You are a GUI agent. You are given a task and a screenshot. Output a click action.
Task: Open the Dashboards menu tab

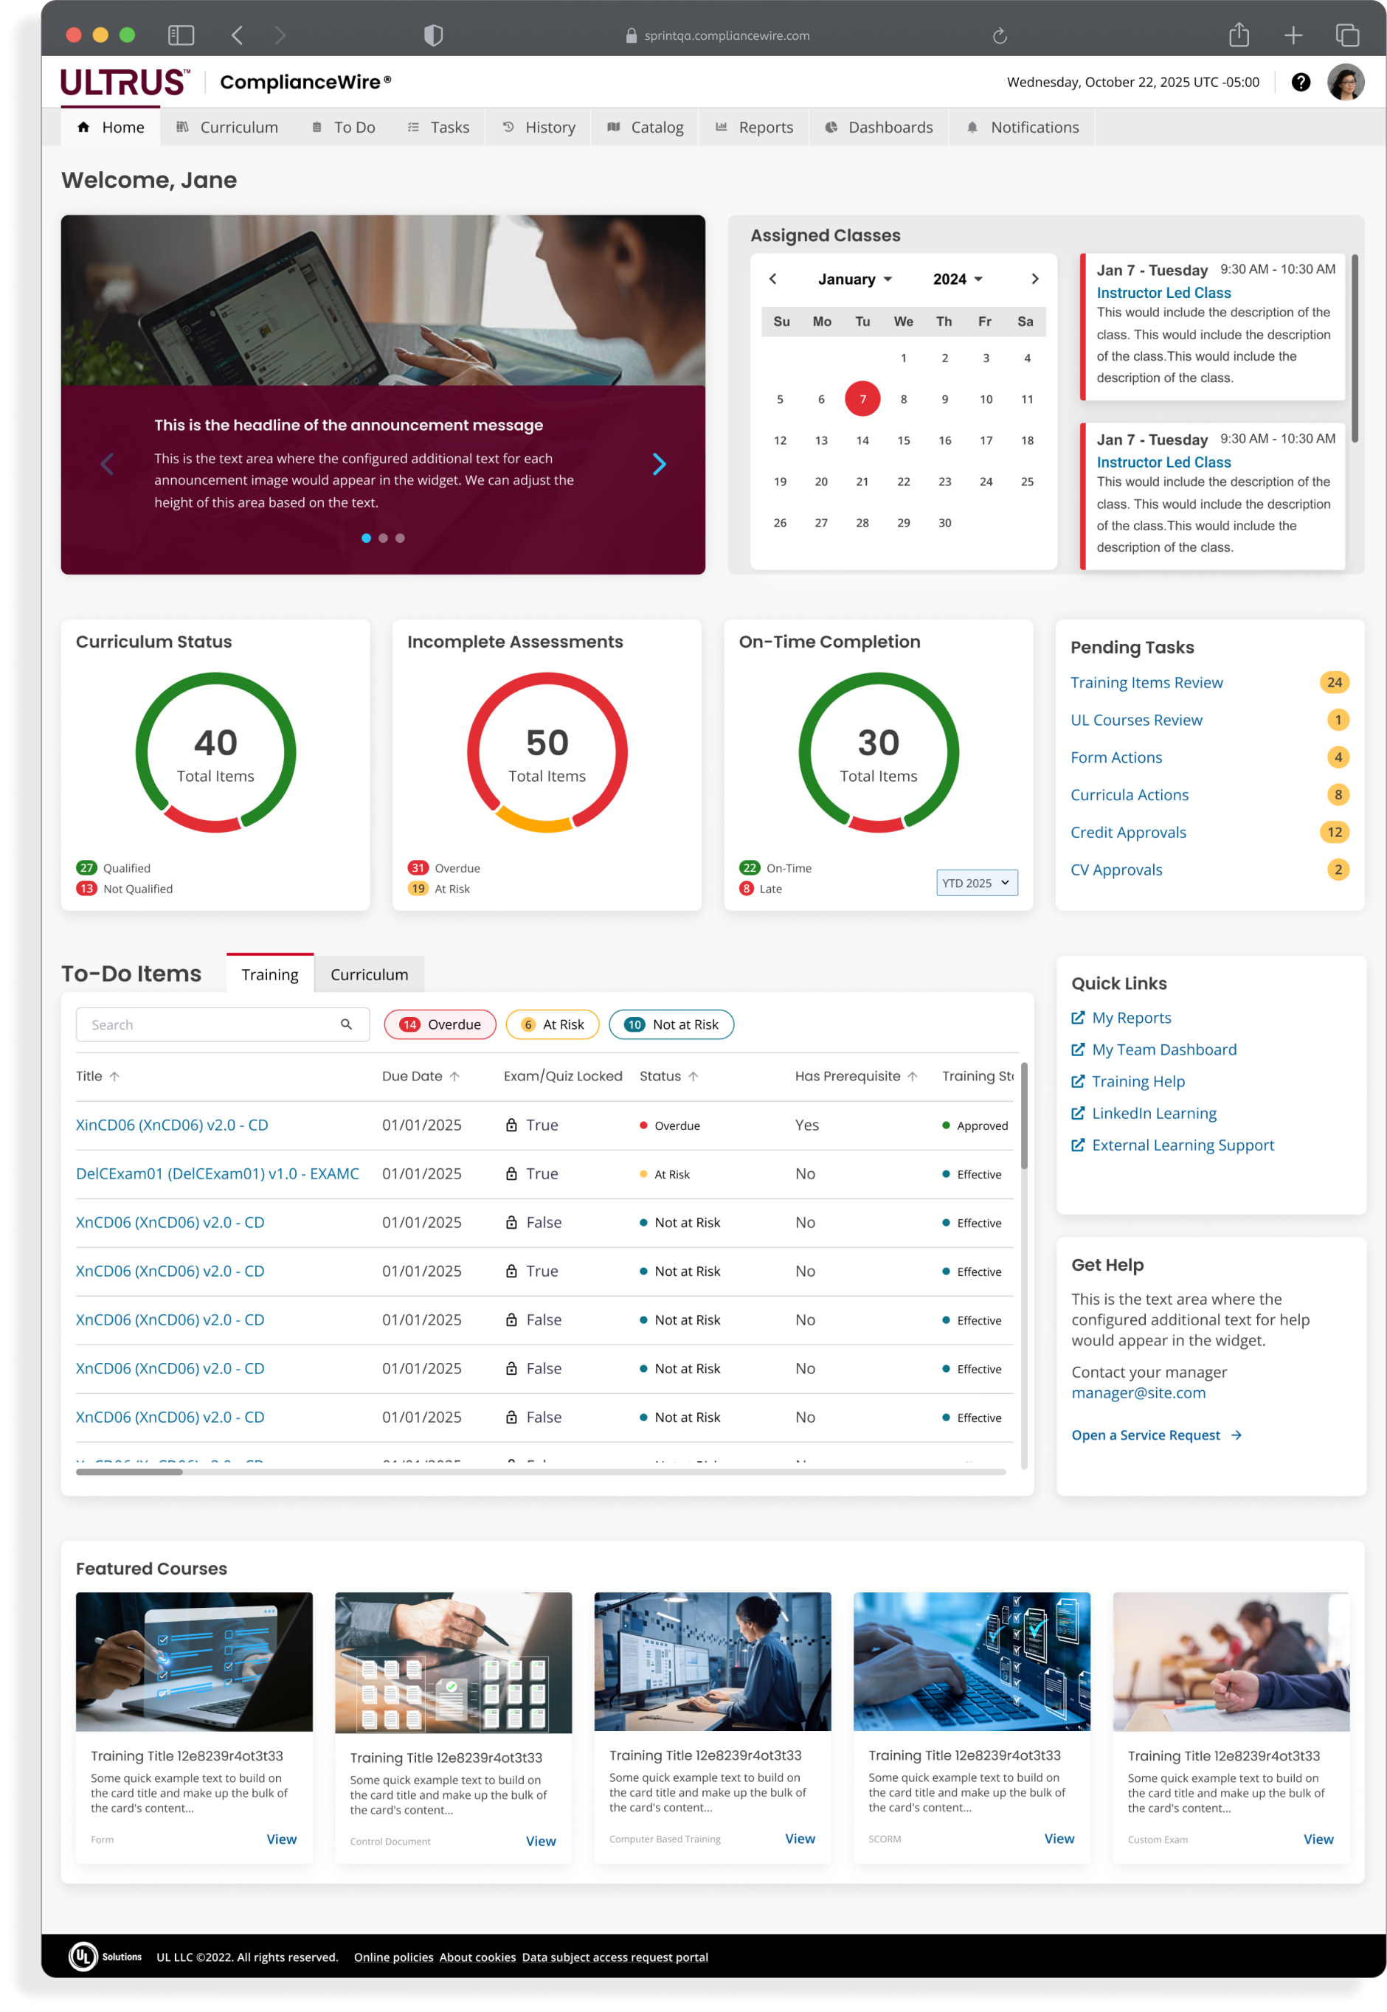click(x=879, y=127)
